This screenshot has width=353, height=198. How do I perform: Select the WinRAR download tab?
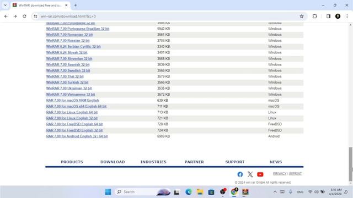(x=40, y=5)
